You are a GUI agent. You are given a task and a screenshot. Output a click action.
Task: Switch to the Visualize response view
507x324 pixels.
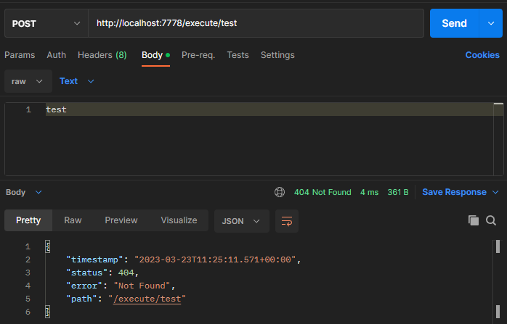point(179,220)
